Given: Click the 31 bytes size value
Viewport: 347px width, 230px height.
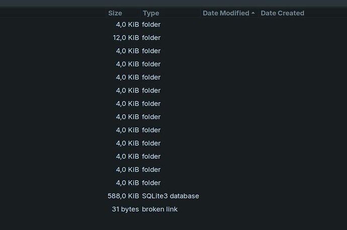Looking at the screenshot, I should [x=126, y=209].
